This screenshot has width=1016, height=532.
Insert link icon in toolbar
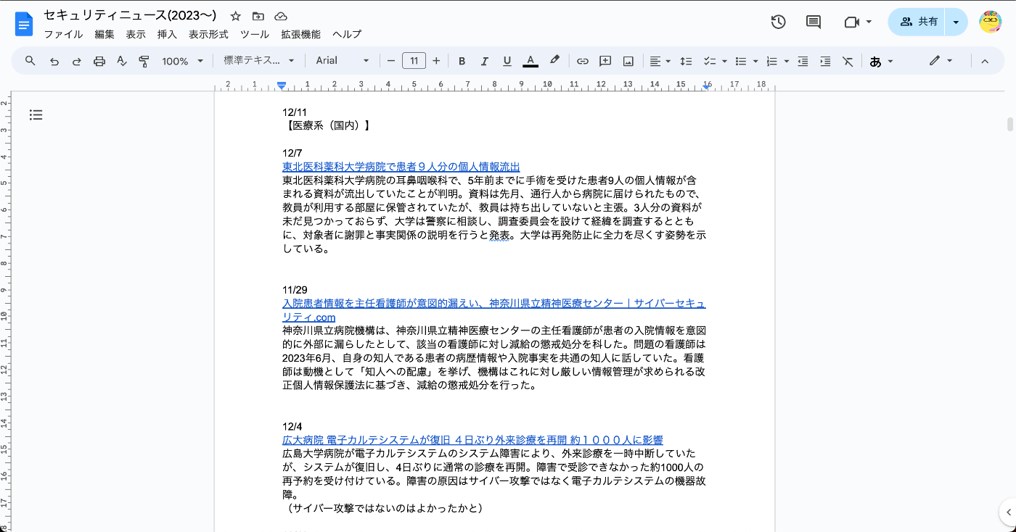click(582, 61)
